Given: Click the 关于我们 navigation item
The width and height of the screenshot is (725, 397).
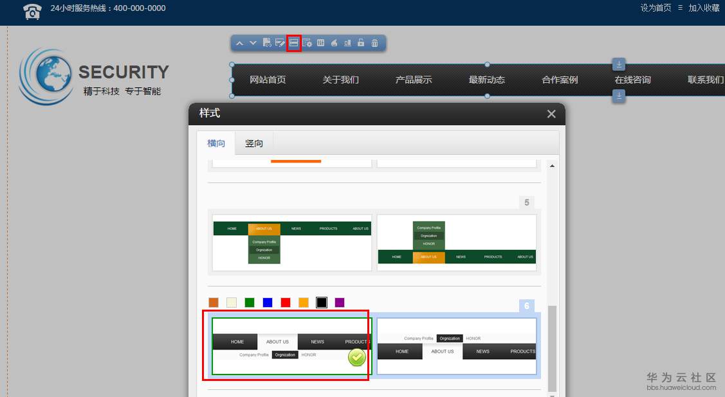Looking at the screenshot, I should pyautogui.click(x=341, y=80).
